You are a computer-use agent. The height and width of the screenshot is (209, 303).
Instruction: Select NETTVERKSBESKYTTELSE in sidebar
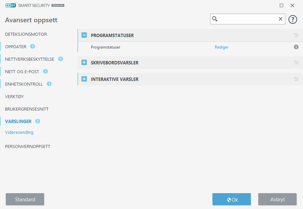point(30,59)
